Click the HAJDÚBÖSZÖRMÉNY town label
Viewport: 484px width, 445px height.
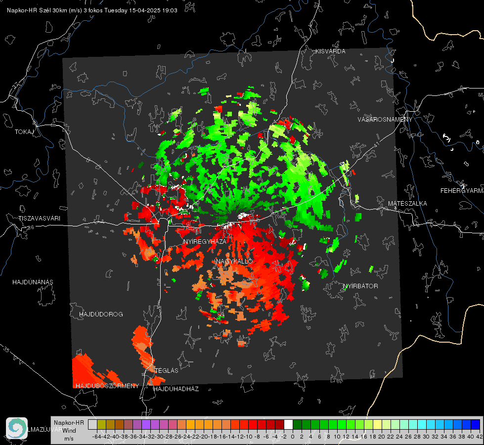point(107,386)
